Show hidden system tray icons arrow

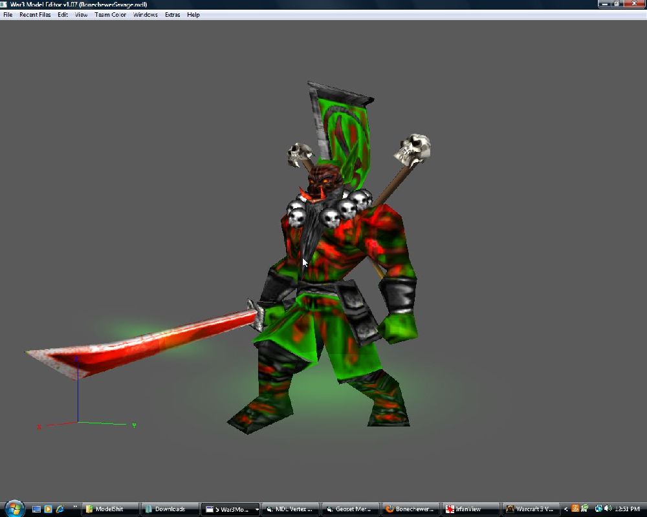[x=565, y=509]
